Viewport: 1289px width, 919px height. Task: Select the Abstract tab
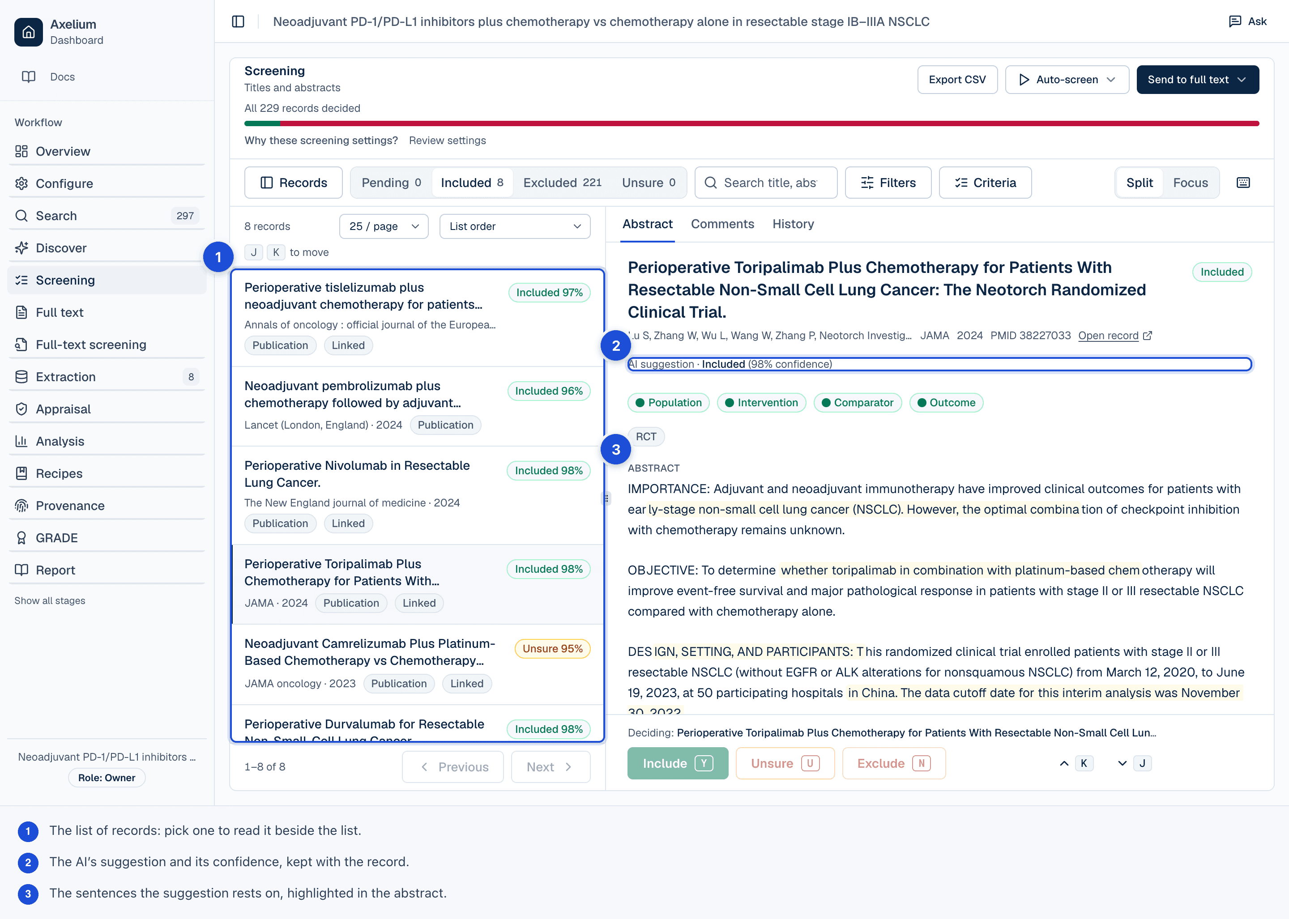[x=647, y=224]
